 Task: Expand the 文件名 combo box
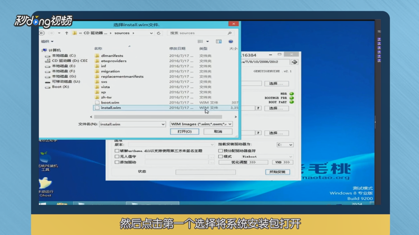click(x=163, y=124)
